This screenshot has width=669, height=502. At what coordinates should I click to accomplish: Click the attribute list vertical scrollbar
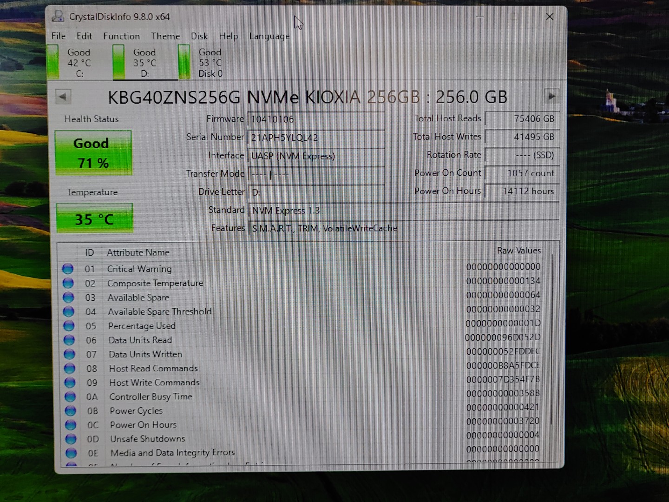pos(552,339)
